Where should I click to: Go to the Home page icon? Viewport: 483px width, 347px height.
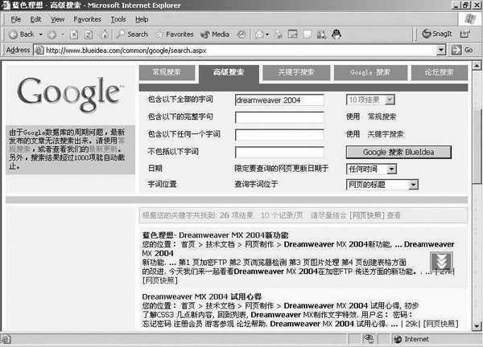tap(103, 35)
